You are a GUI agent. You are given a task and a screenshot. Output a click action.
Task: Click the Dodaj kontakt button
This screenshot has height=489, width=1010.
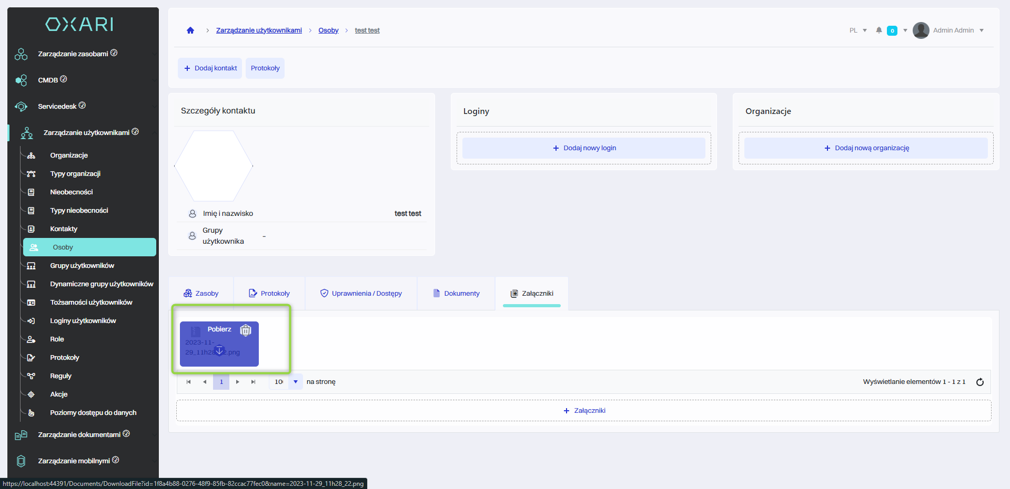click(x=210, y=68)
